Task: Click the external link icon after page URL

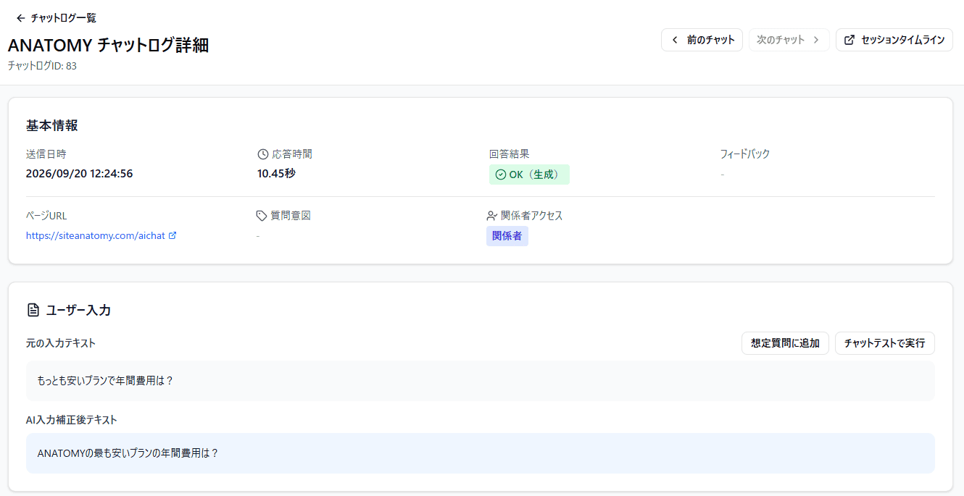Action: point(173,235)
